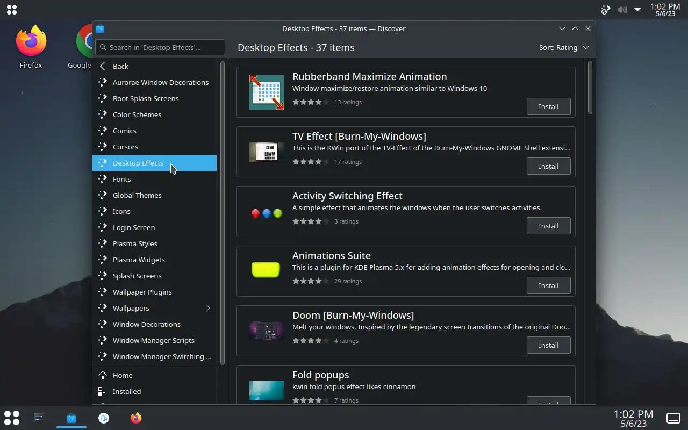Click Fold popups preview image

267,391
